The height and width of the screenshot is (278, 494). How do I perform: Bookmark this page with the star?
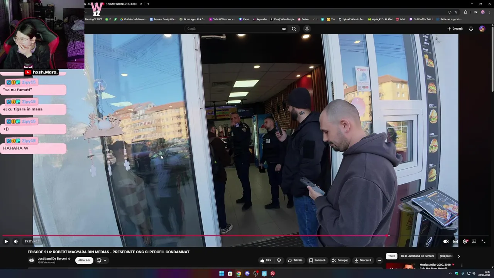(x=456, y=12)
